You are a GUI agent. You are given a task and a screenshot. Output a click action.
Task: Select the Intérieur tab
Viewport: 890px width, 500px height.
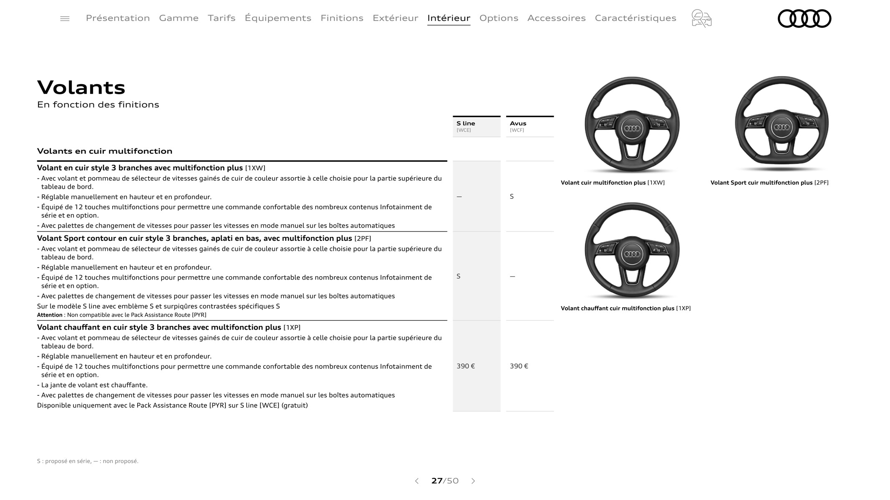coord(449,18)
